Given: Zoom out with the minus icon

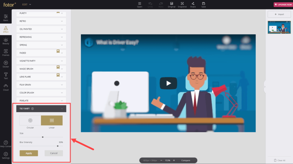Looking at the screenshot, I should click(x=161, y=160).
